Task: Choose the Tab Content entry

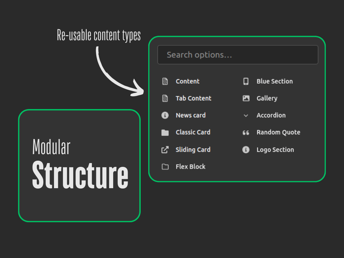Action: [193, 98]
